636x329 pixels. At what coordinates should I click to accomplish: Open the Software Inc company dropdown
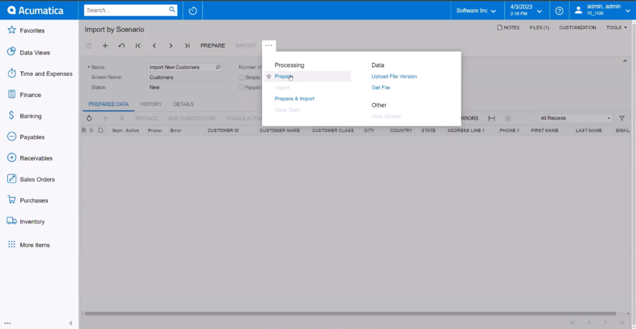click(x=476, y=11)
